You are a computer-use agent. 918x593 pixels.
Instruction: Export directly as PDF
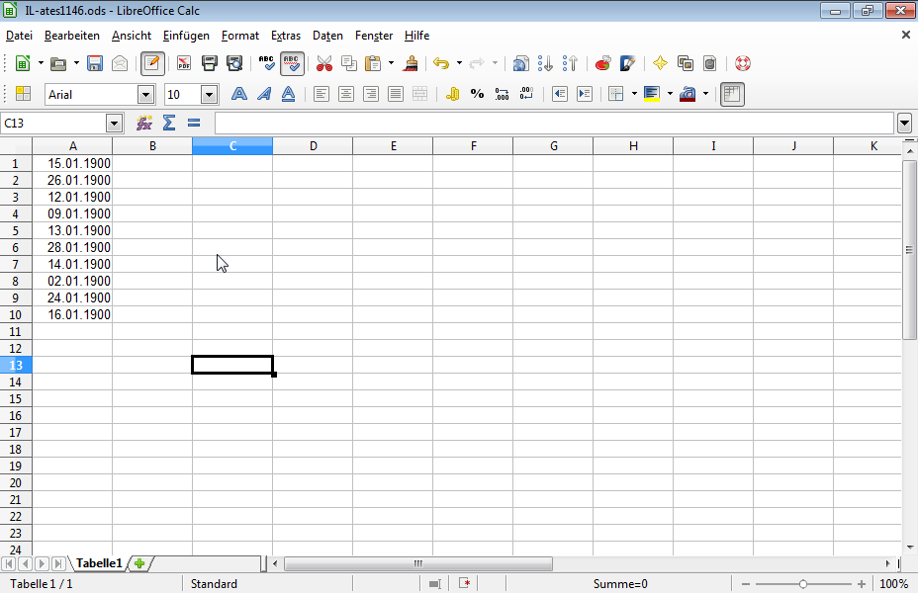[x=184, y=63]
